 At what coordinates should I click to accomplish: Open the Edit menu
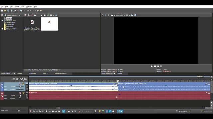[6, 7]
